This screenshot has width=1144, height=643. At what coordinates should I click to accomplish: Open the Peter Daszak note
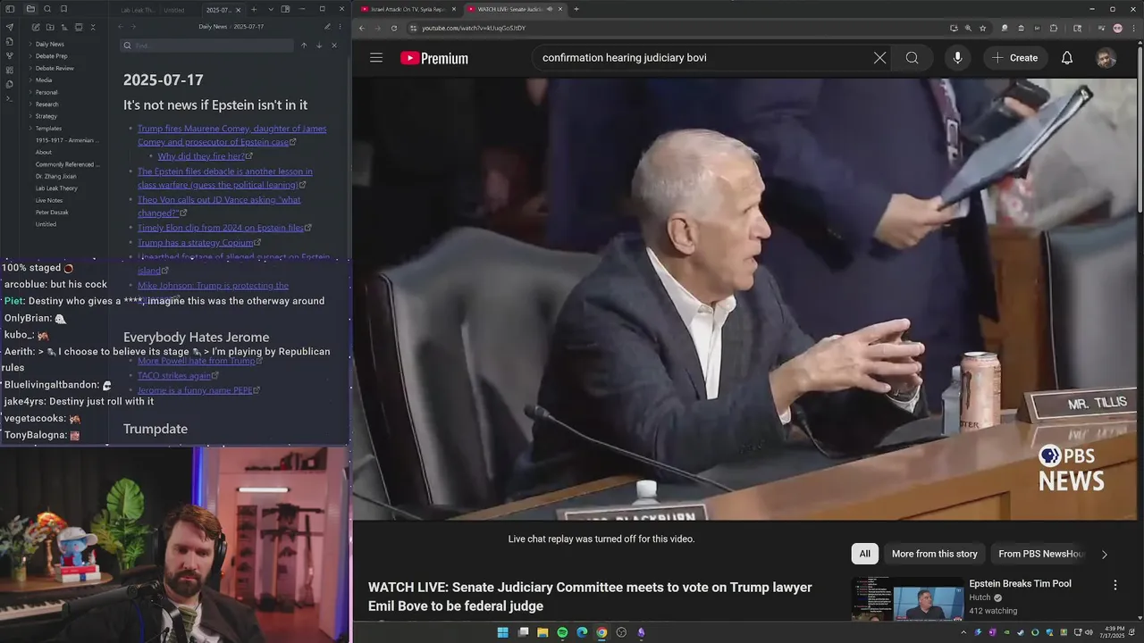tap(50, 213)
